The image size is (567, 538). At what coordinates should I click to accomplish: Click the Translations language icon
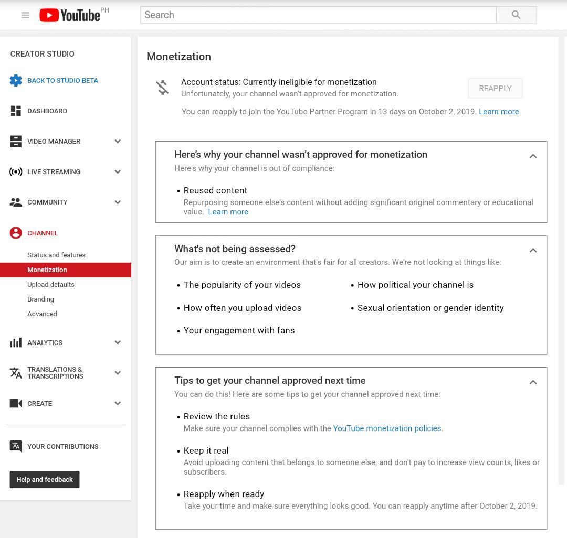click(x=16, y=373)
